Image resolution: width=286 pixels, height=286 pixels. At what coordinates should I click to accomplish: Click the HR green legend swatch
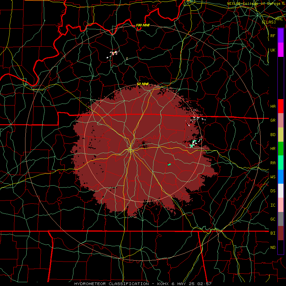281,149
